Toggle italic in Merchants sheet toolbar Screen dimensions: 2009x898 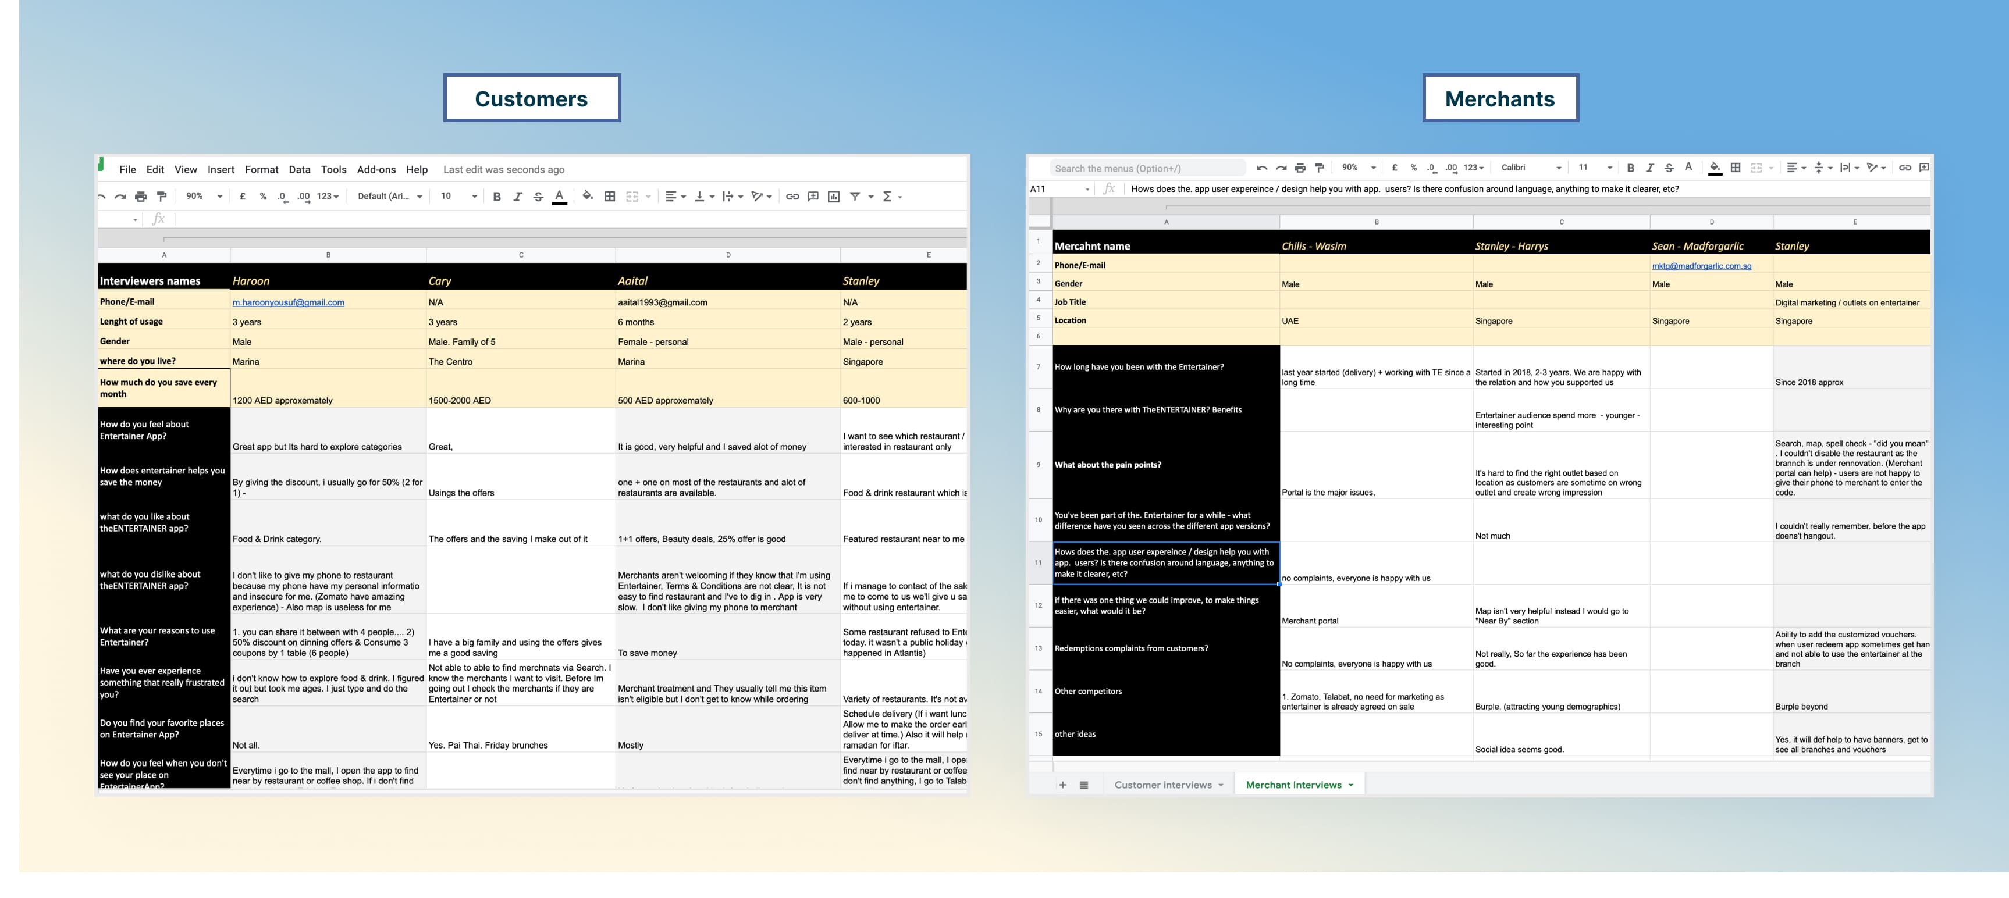(1649, 168)
